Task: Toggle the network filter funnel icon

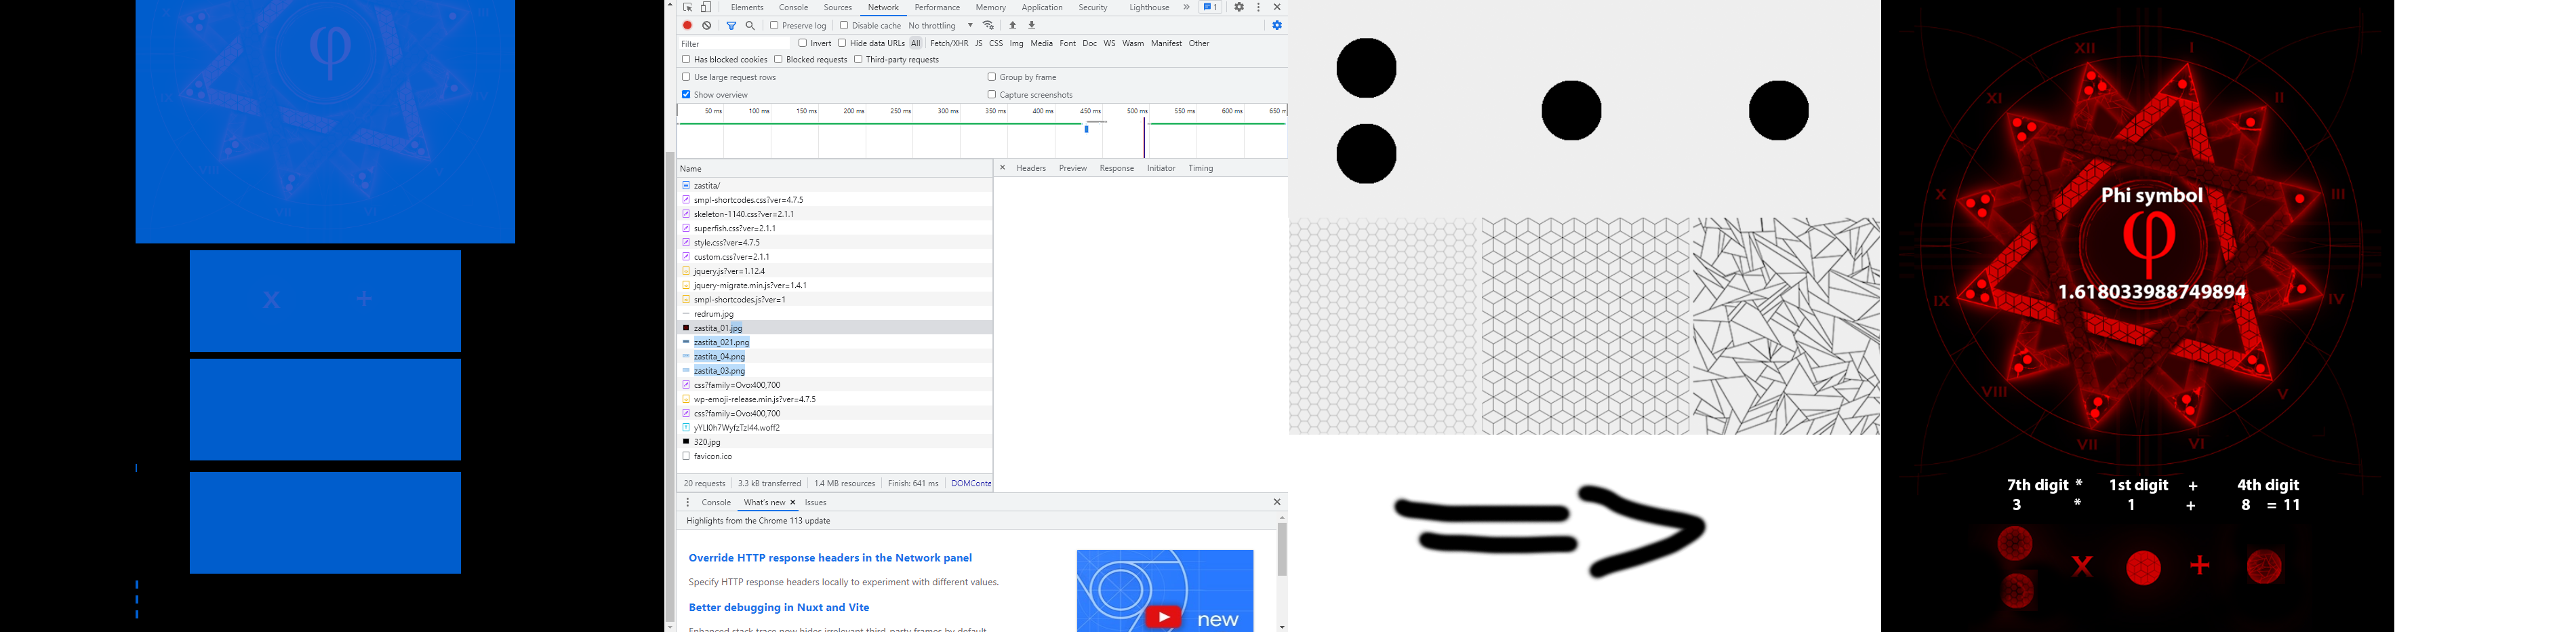Action: tap(731, 25)
